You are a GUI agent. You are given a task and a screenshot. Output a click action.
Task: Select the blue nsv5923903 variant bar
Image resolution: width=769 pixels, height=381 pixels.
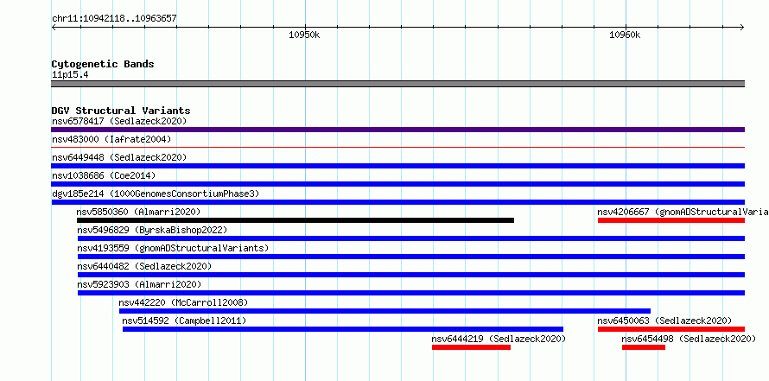coord(411,293)
